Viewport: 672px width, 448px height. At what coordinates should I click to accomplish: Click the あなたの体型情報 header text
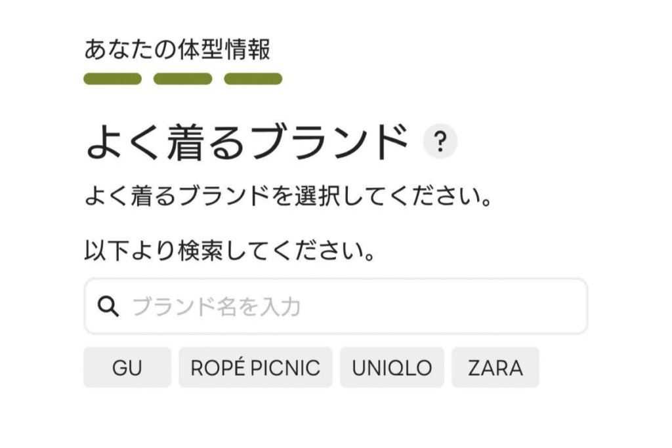point(177,50)
